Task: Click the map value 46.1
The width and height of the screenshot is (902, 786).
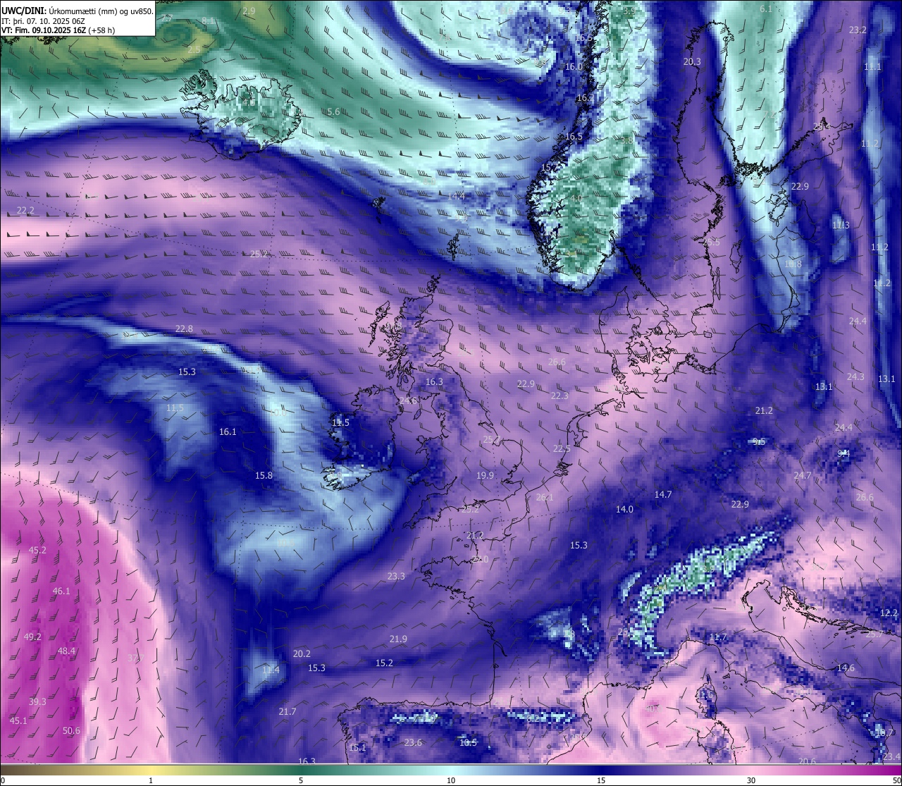Action: 61,591
